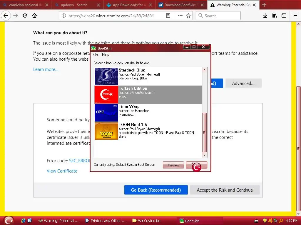Image resolution: width=301 pixels, height=225 pixels.
Task: Click OS2 Time Warp thumbnail
Action: pos(106,113)
